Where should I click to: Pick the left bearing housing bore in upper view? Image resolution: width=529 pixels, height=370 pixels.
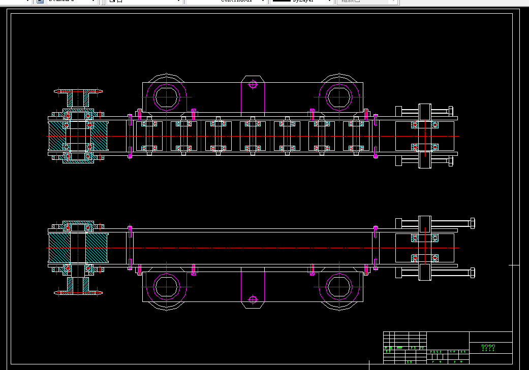(x=166, y=97)
